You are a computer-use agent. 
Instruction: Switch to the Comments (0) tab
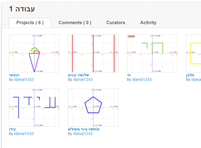coord(75,23)
